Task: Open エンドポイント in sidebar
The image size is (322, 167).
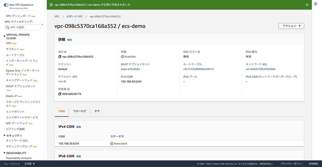Action: (15, 112)
